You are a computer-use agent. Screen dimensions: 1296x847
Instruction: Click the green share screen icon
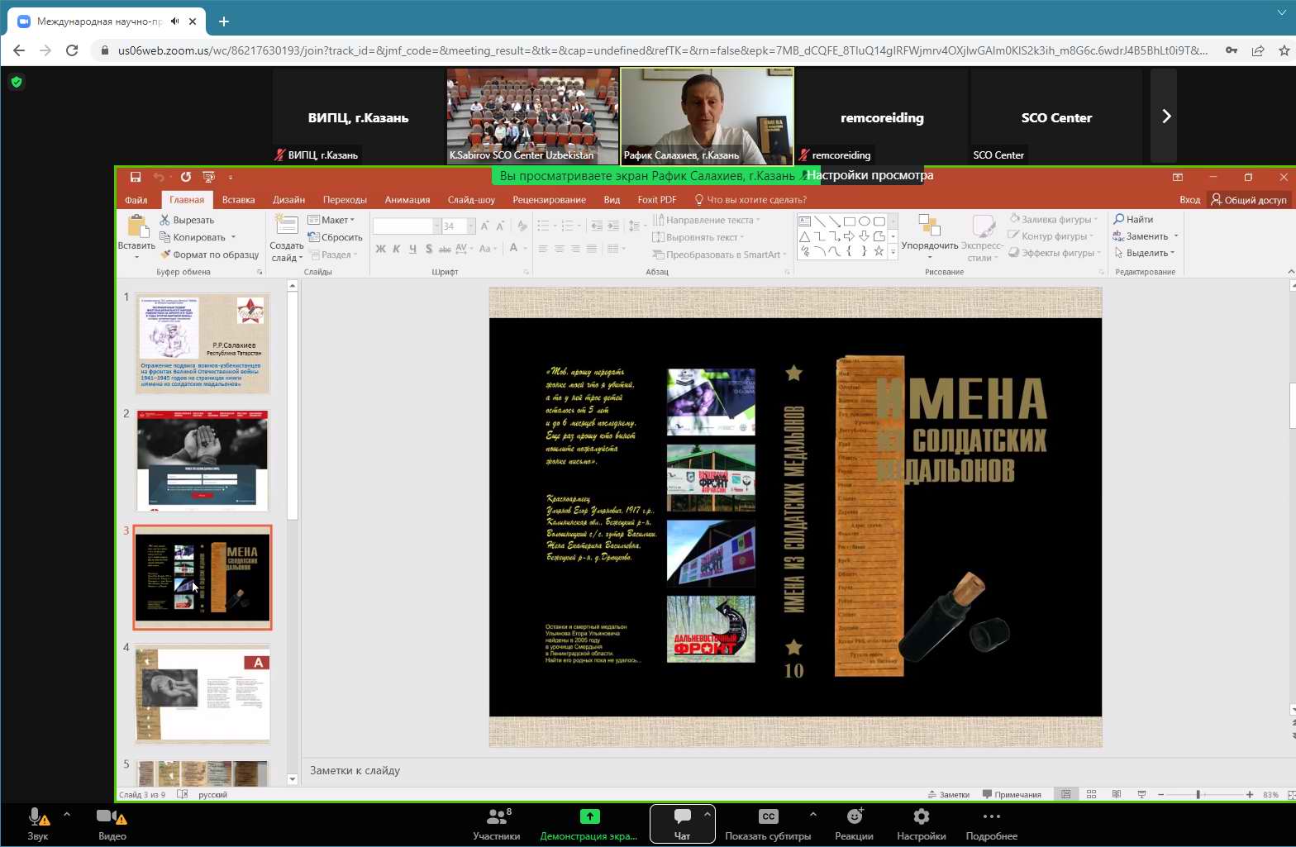click(x=589, y=816)
